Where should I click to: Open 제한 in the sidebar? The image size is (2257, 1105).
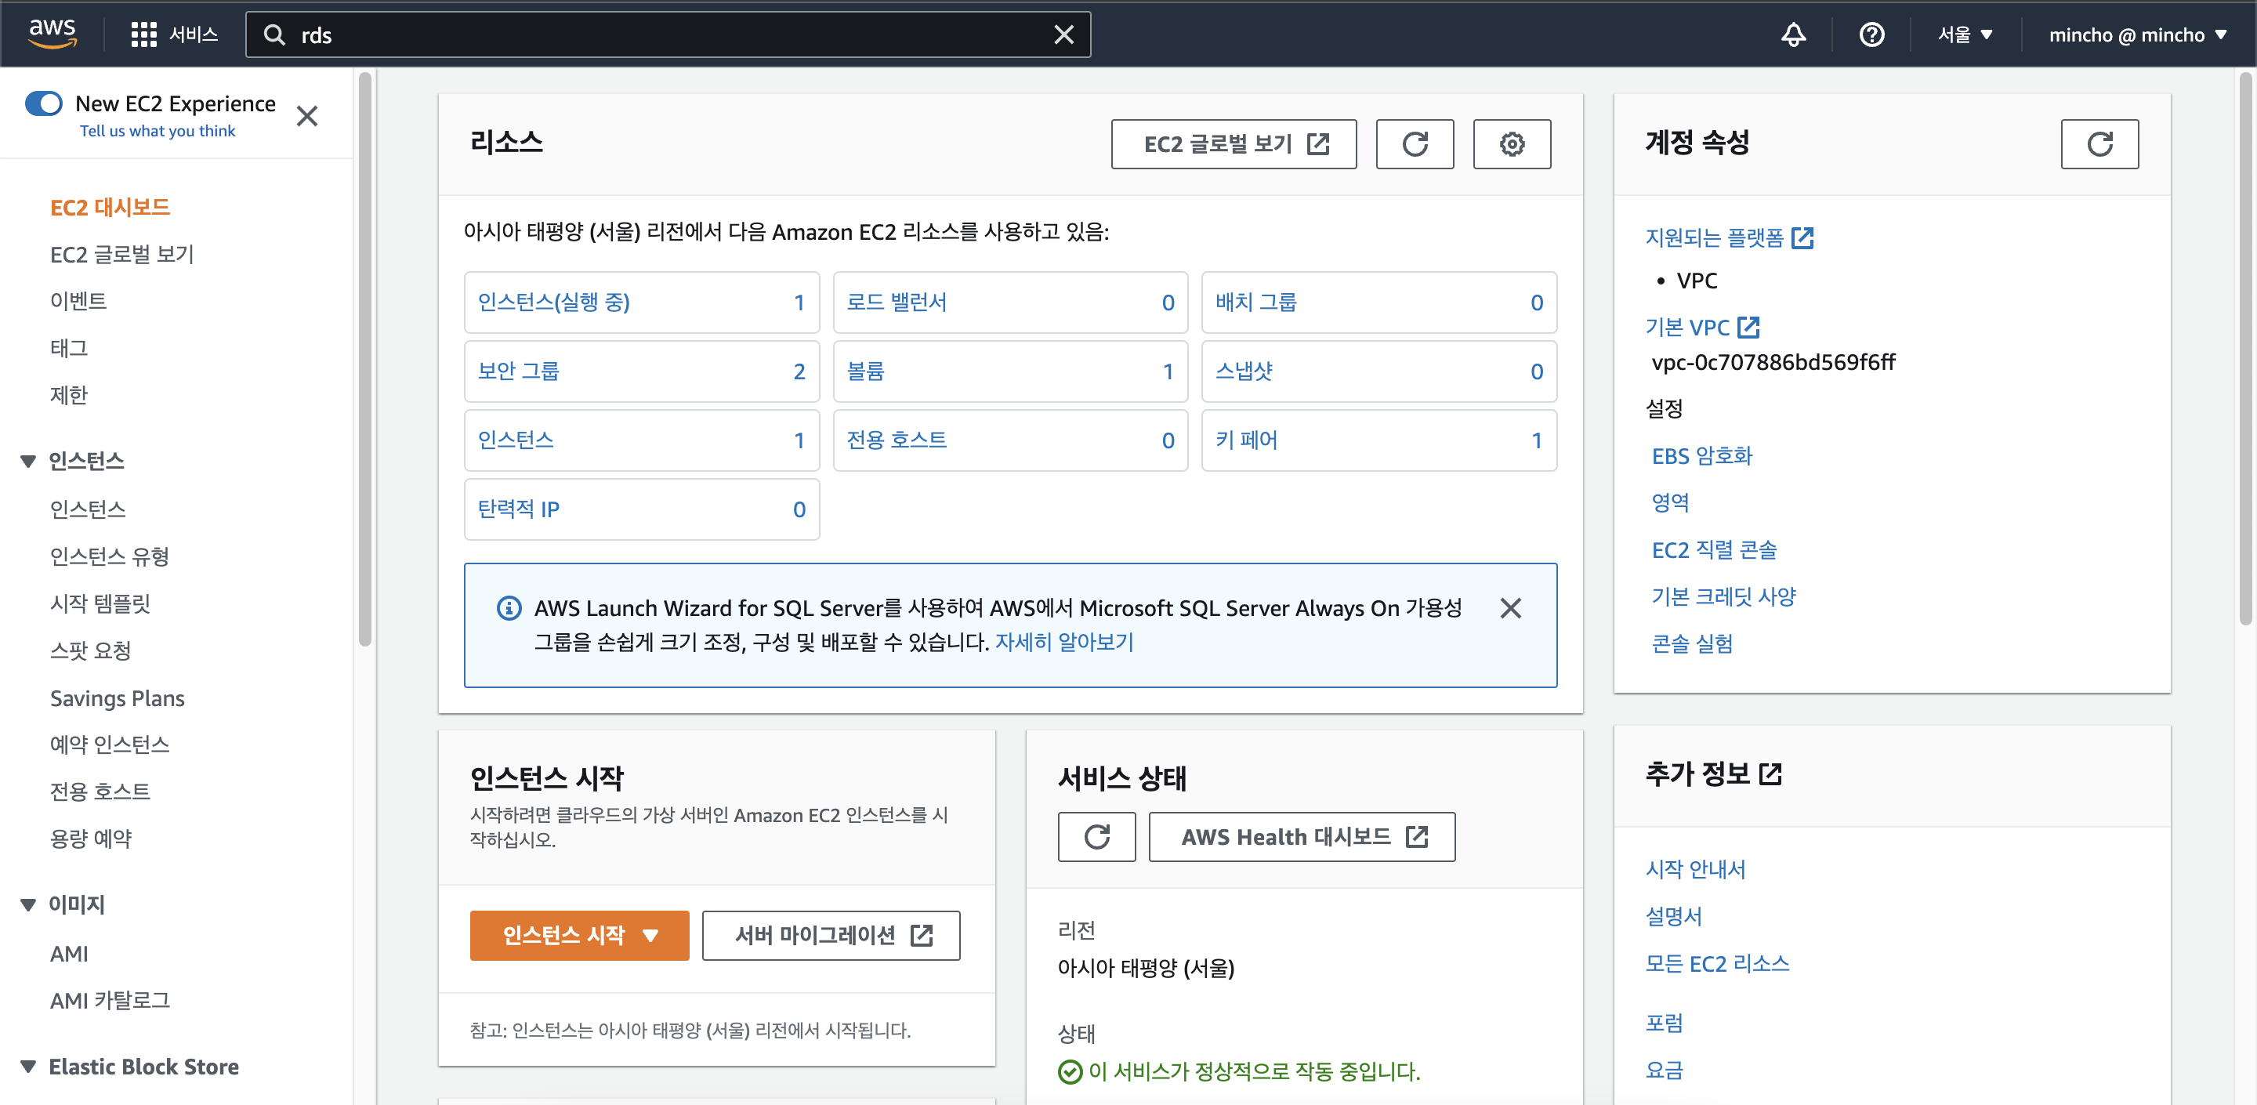[x=68, y=394]
